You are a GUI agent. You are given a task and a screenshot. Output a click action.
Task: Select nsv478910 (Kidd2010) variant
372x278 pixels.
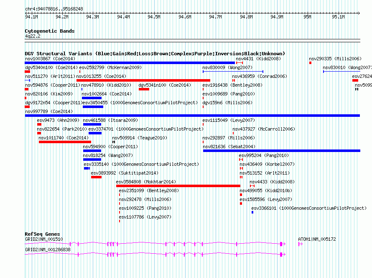[106, 85]
